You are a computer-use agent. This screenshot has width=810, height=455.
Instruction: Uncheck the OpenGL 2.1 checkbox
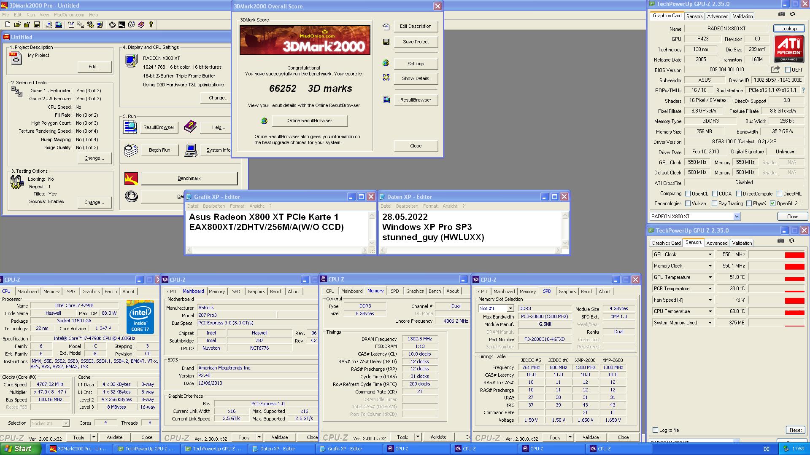(x=772, y=203)
